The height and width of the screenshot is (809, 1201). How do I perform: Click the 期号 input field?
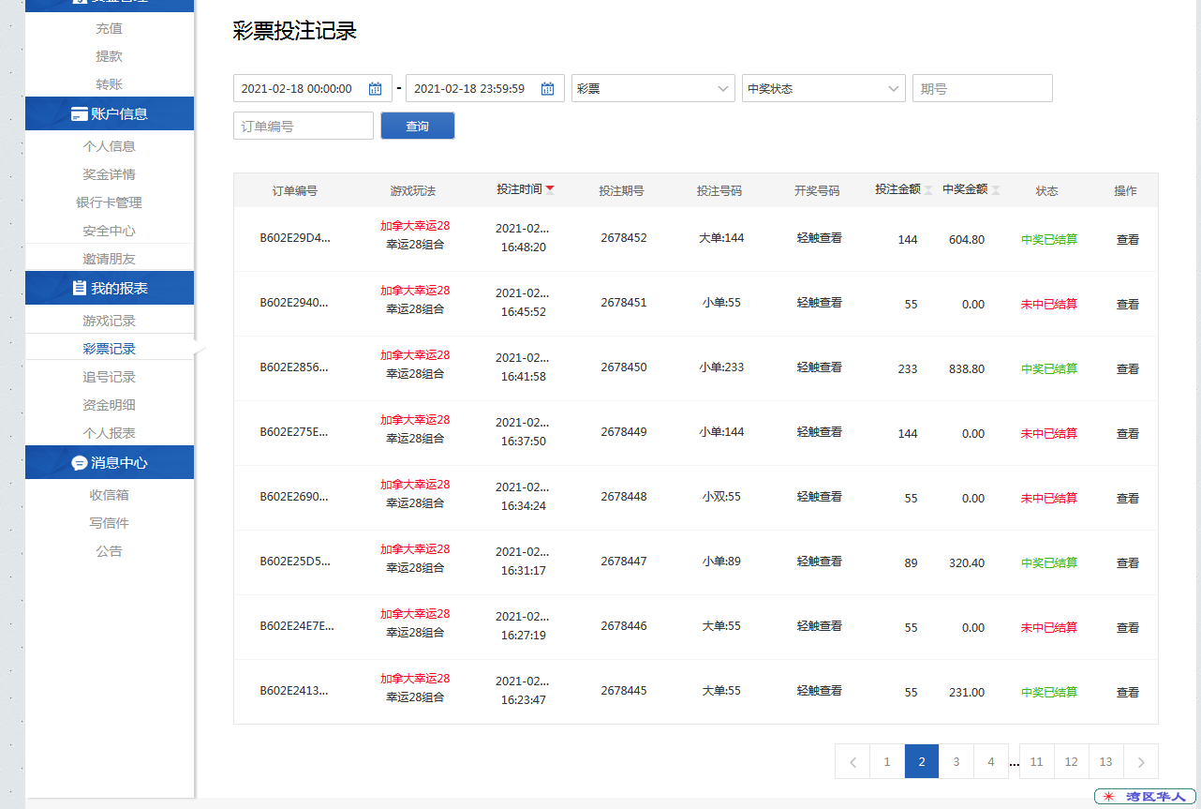coord(983,88)
